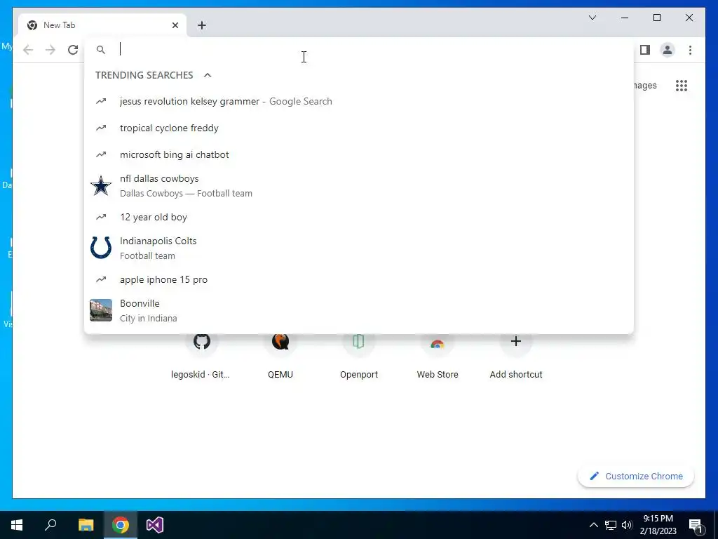Select suggestion nfl dallas cowboys
The image size is (718, 539).
[359, 185]
